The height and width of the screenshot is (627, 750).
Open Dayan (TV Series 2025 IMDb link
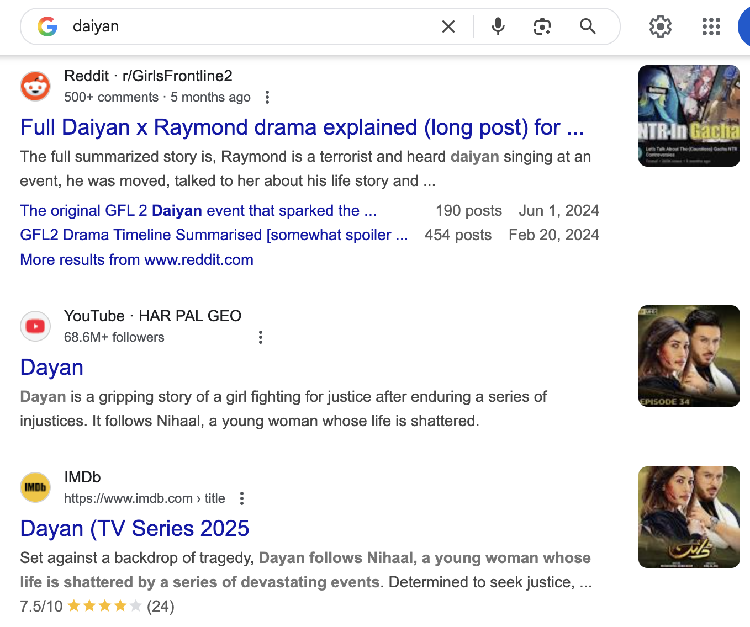tap(135, 529)
